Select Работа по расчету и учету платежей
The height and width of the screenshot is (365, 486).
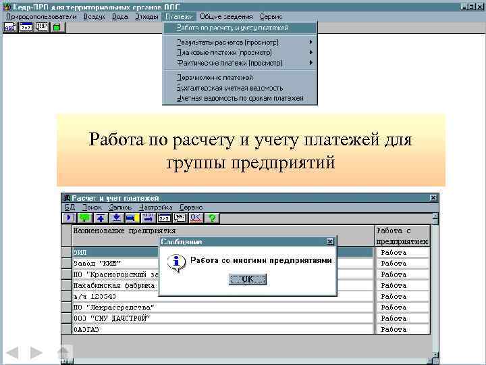(240, 28)
